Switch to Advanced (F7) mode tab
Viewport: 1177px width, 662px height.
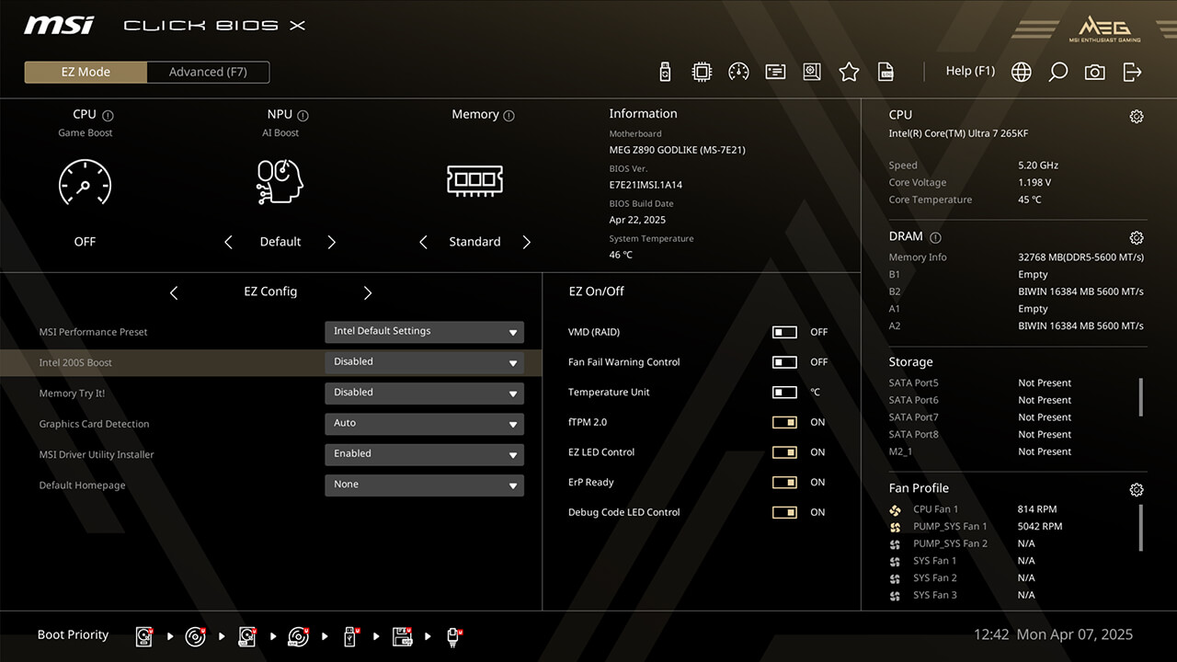[208, 72]
